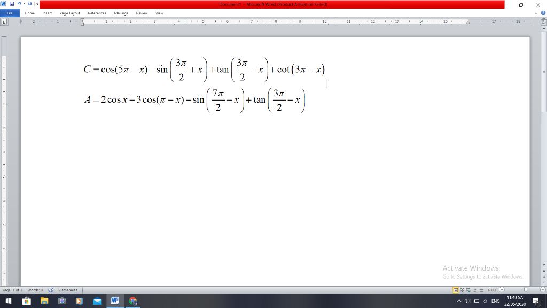Show hidden system tray icons

459,301
